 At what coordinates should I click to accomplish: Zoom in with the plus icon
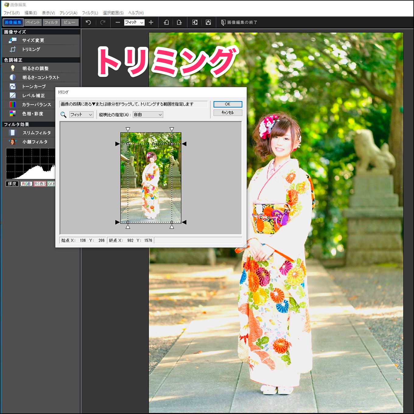tap(151, 22)
